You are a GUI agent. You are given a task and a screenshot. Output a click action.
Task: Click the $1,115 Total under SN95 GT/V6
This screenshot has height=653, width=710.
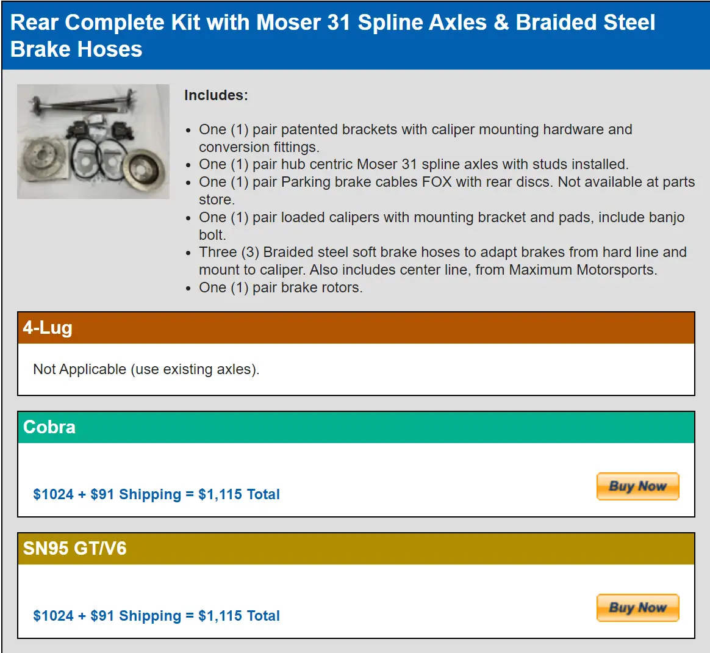tap(238, 615)
